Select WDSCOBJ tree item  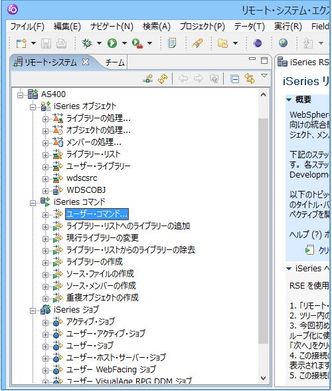(x=86, y=190)
